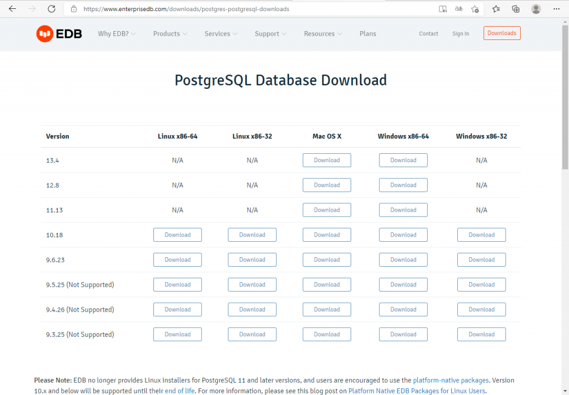Expand the Why EDB? menu

coord(117,34)
